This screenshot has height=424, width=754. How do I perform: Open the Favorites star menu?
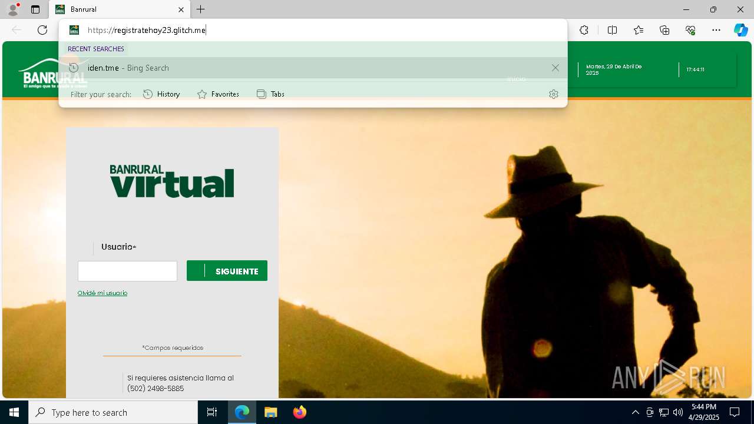[x=639, y=30]
